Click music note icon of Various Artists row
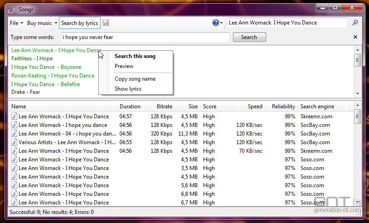369x223 pixels. [14, 142]
